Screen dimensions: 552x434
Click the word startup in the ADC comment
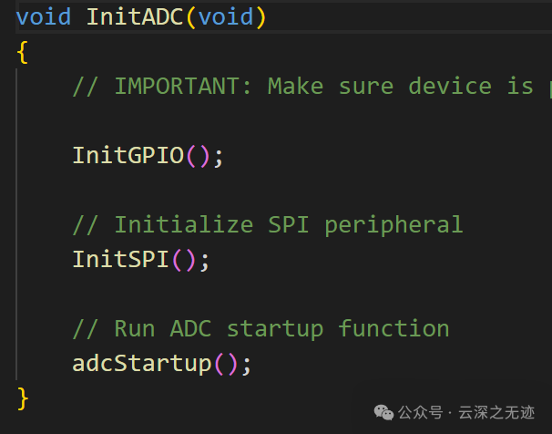point(275,329)
